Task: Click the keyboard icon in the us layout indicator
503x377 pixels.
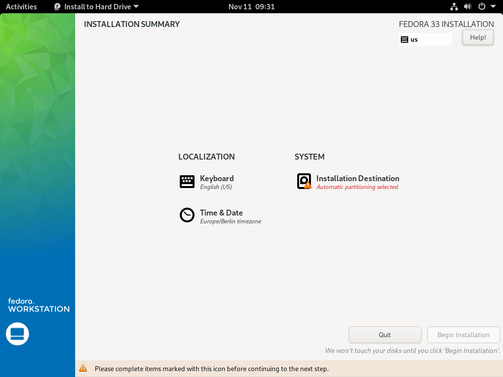Action: click(405, 39)
